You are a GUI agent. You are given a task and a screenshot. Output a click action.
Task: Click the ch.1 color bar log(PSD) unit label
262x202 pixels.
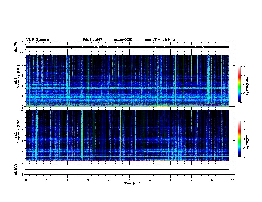pos(247,86)
